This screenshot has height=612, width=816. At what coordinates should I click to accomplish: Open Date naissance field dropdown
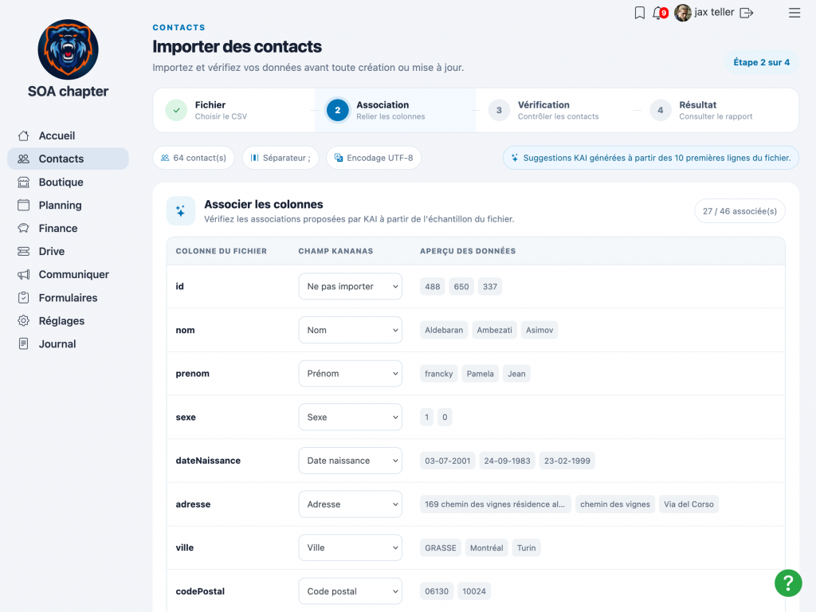351,461
